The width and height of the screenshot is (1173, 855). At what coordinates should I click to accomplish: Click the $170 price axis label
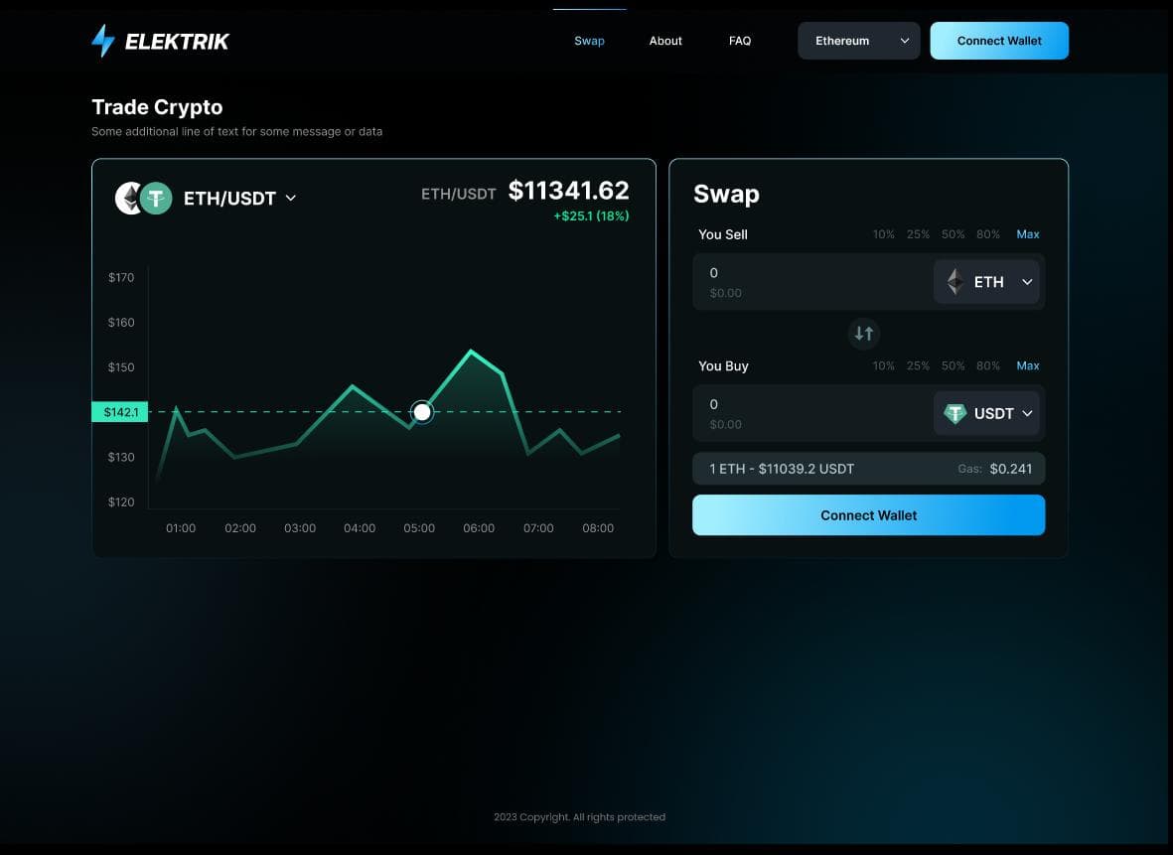click(x=121, y=277)
